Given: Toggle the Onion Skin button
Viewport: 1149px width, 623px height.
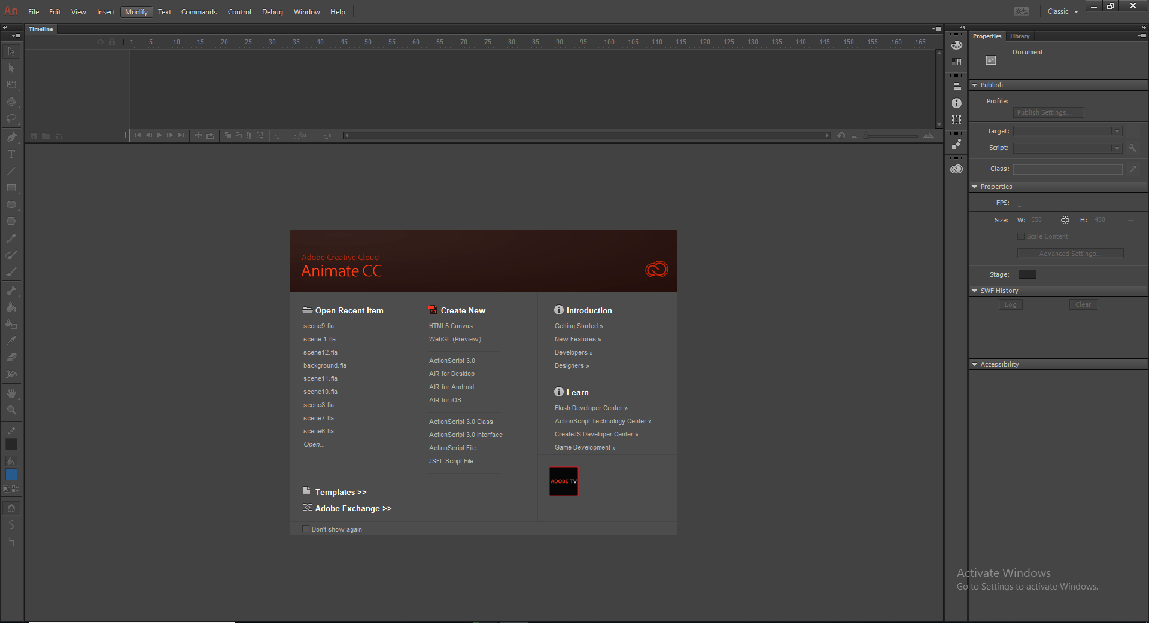Looking at the screenshot, I should coord(227,136).
